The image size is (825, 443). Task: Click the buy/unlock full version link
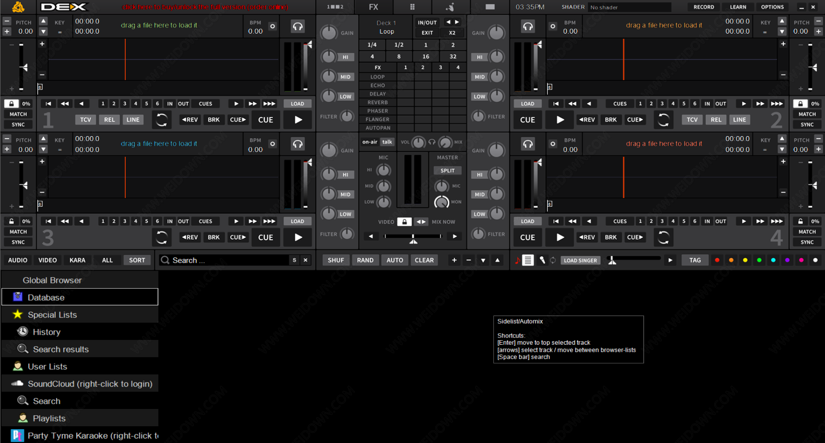(x=205, y=7)
